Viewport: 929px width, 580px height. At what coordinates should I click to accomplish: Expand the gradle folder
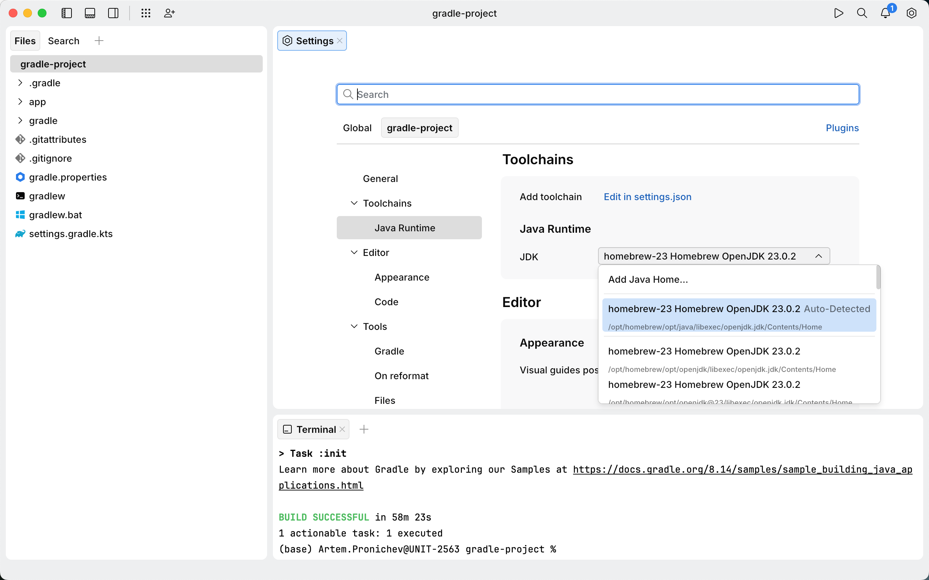[20, 120]
